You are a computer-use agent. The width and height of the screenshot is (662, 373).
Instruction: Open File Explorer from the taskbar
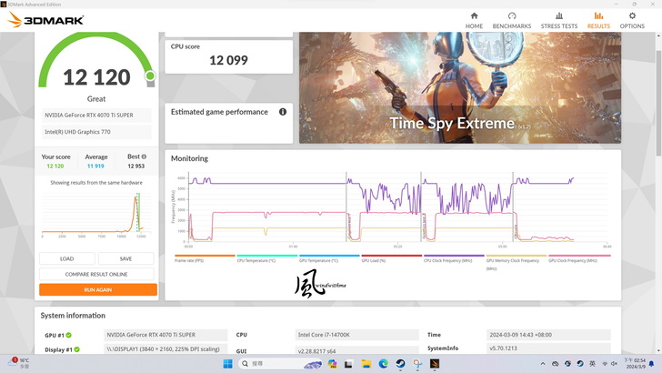click(366, 364)
